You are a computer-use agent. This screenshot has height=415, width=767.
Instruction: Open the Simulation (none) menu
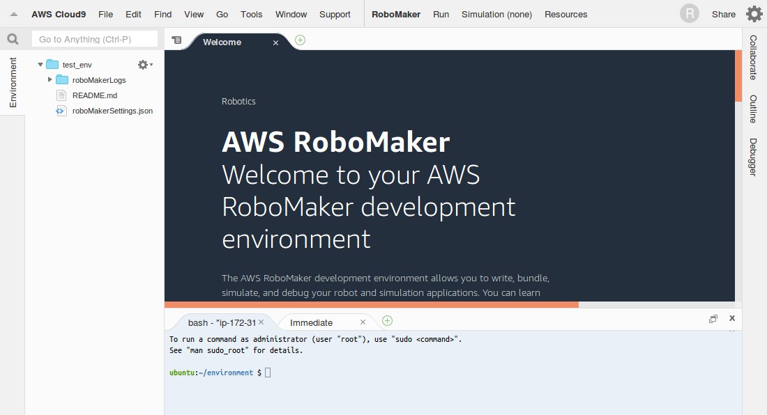click(x=496, y=15)
